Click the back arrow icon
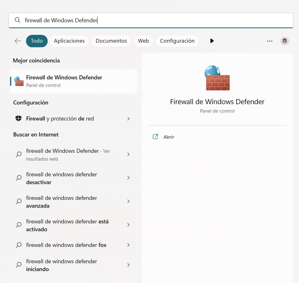Image resolution: width=299 pixels, height=283 pixels. [x=18, y=41]
